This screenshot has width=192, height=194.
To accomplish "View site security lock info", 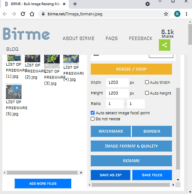I will coord(44,14).
